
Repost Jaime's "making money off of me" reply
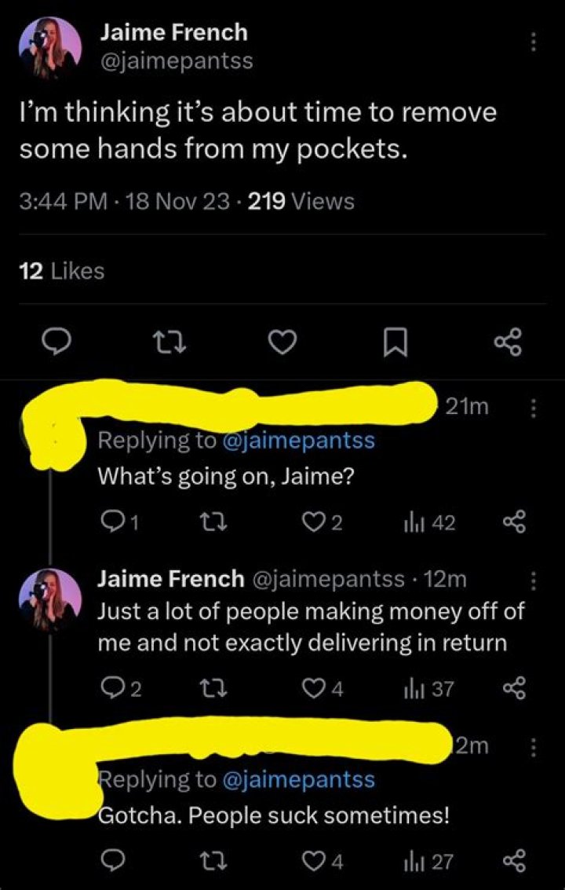pos(210,690)
